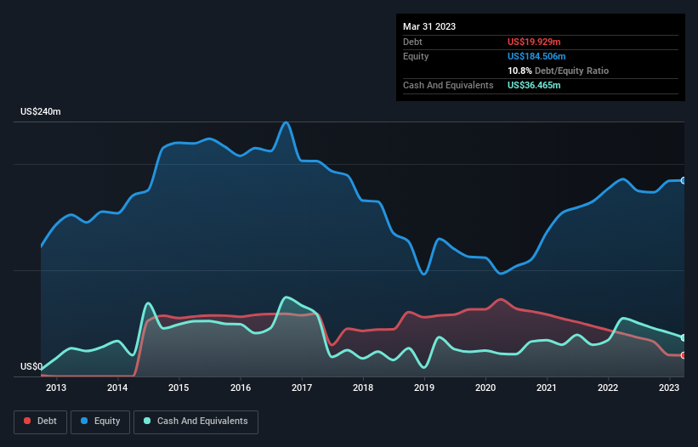698x447 pixels.
Task: Click the 2016 x-axis label
Action: click(x=241, y=388)
